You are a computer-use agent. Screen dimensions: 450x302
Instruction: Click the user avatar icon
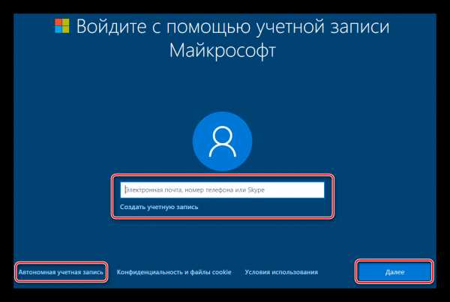click(223, 142)
